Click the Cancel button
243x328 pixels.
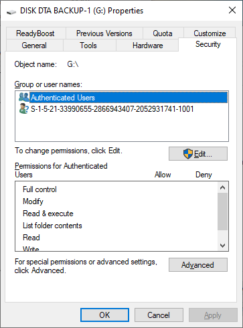pyautogui.click(x=159, y=315)
